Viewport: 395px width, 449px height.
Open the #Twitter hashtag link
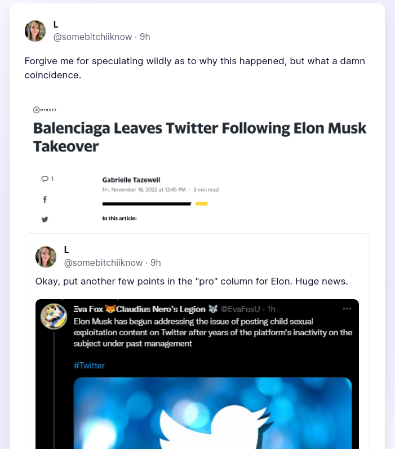tap(89, 365)
